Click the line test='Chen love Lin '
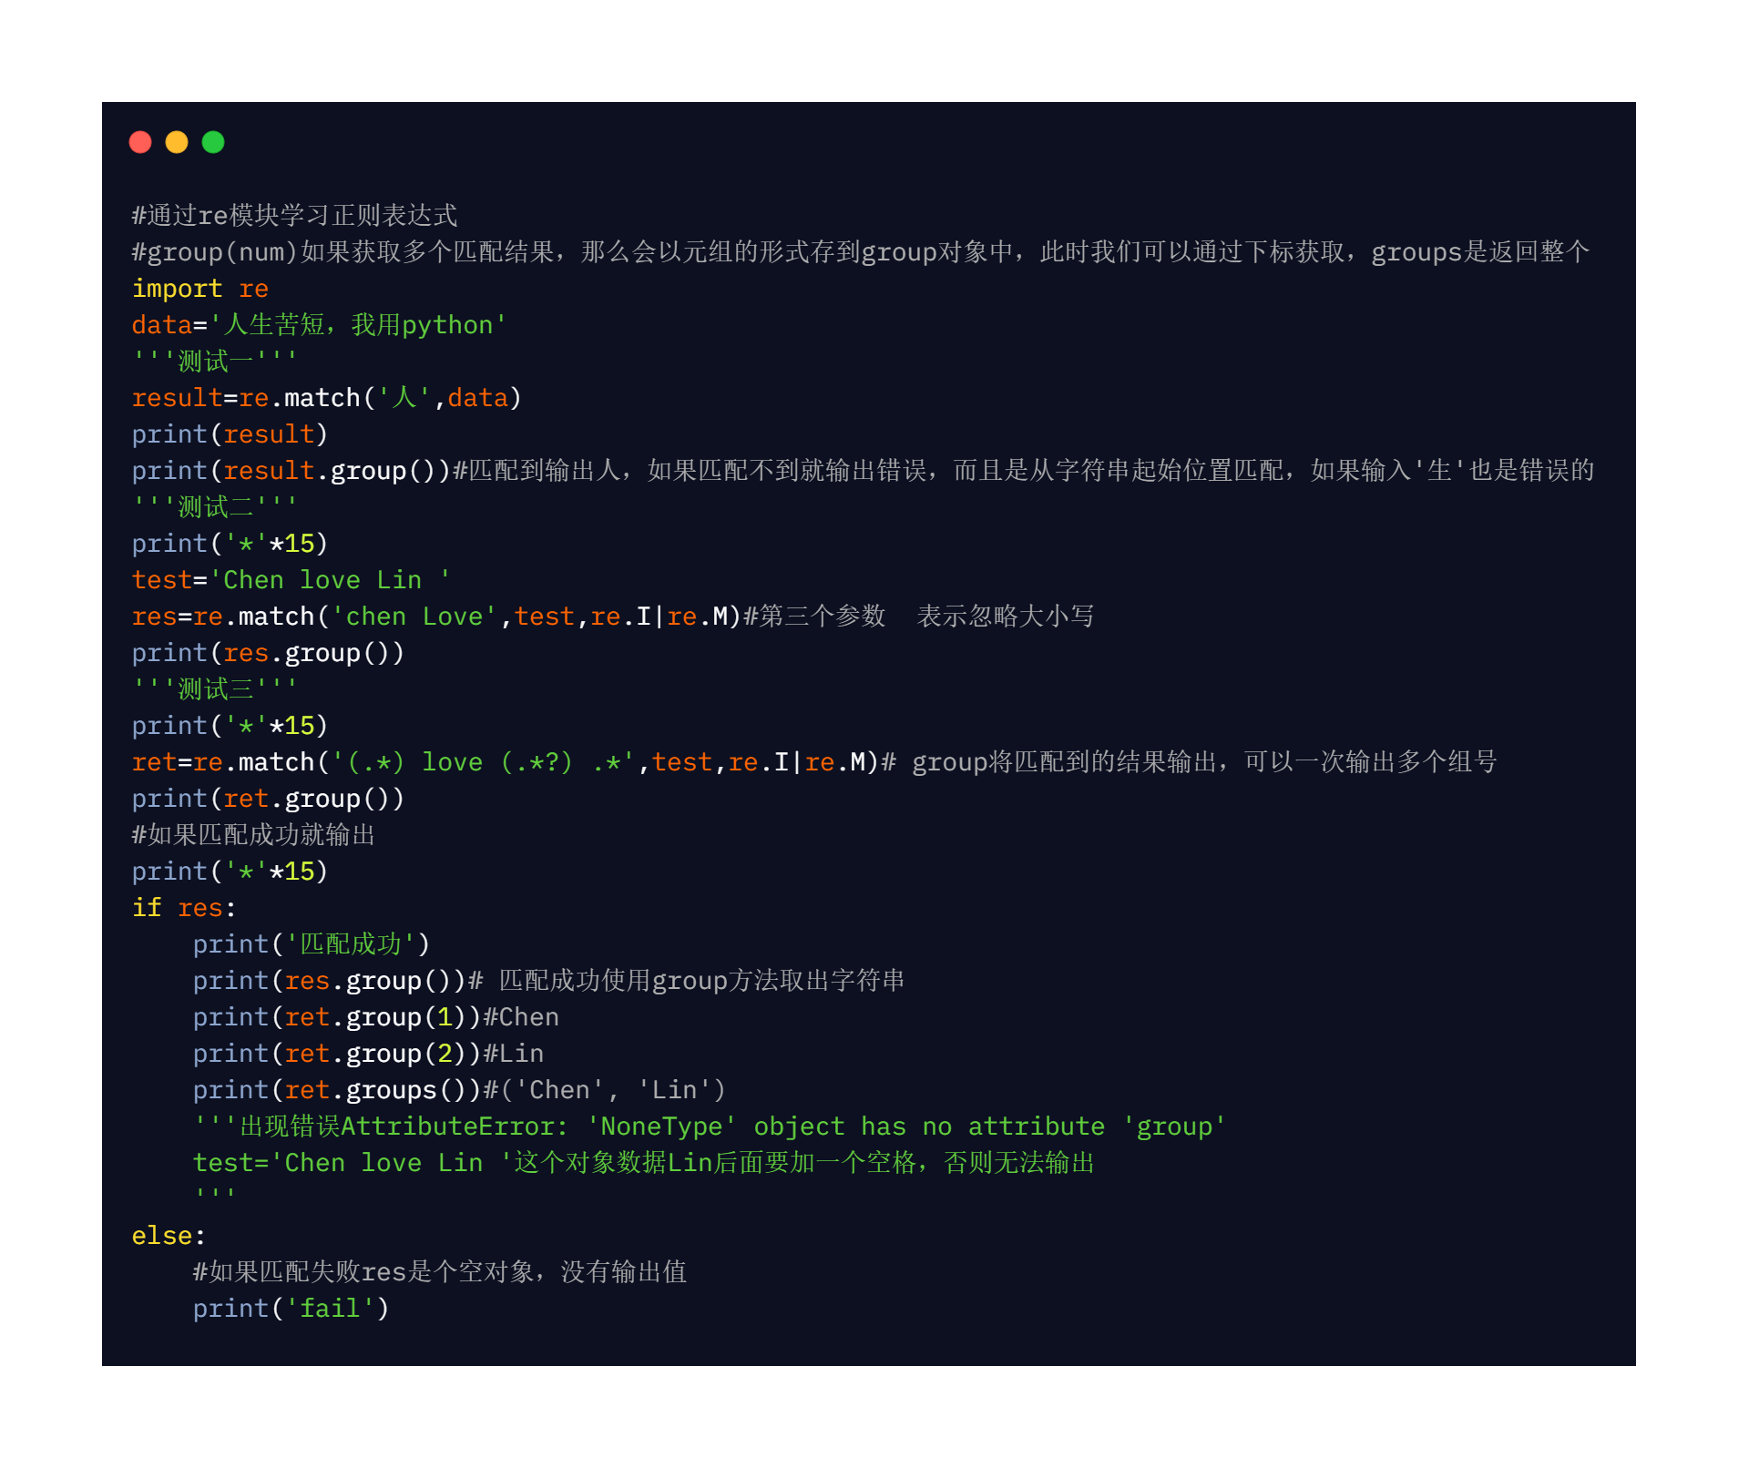The height and width of the screenshot is (1468, 1738). (x=291, y=579)
